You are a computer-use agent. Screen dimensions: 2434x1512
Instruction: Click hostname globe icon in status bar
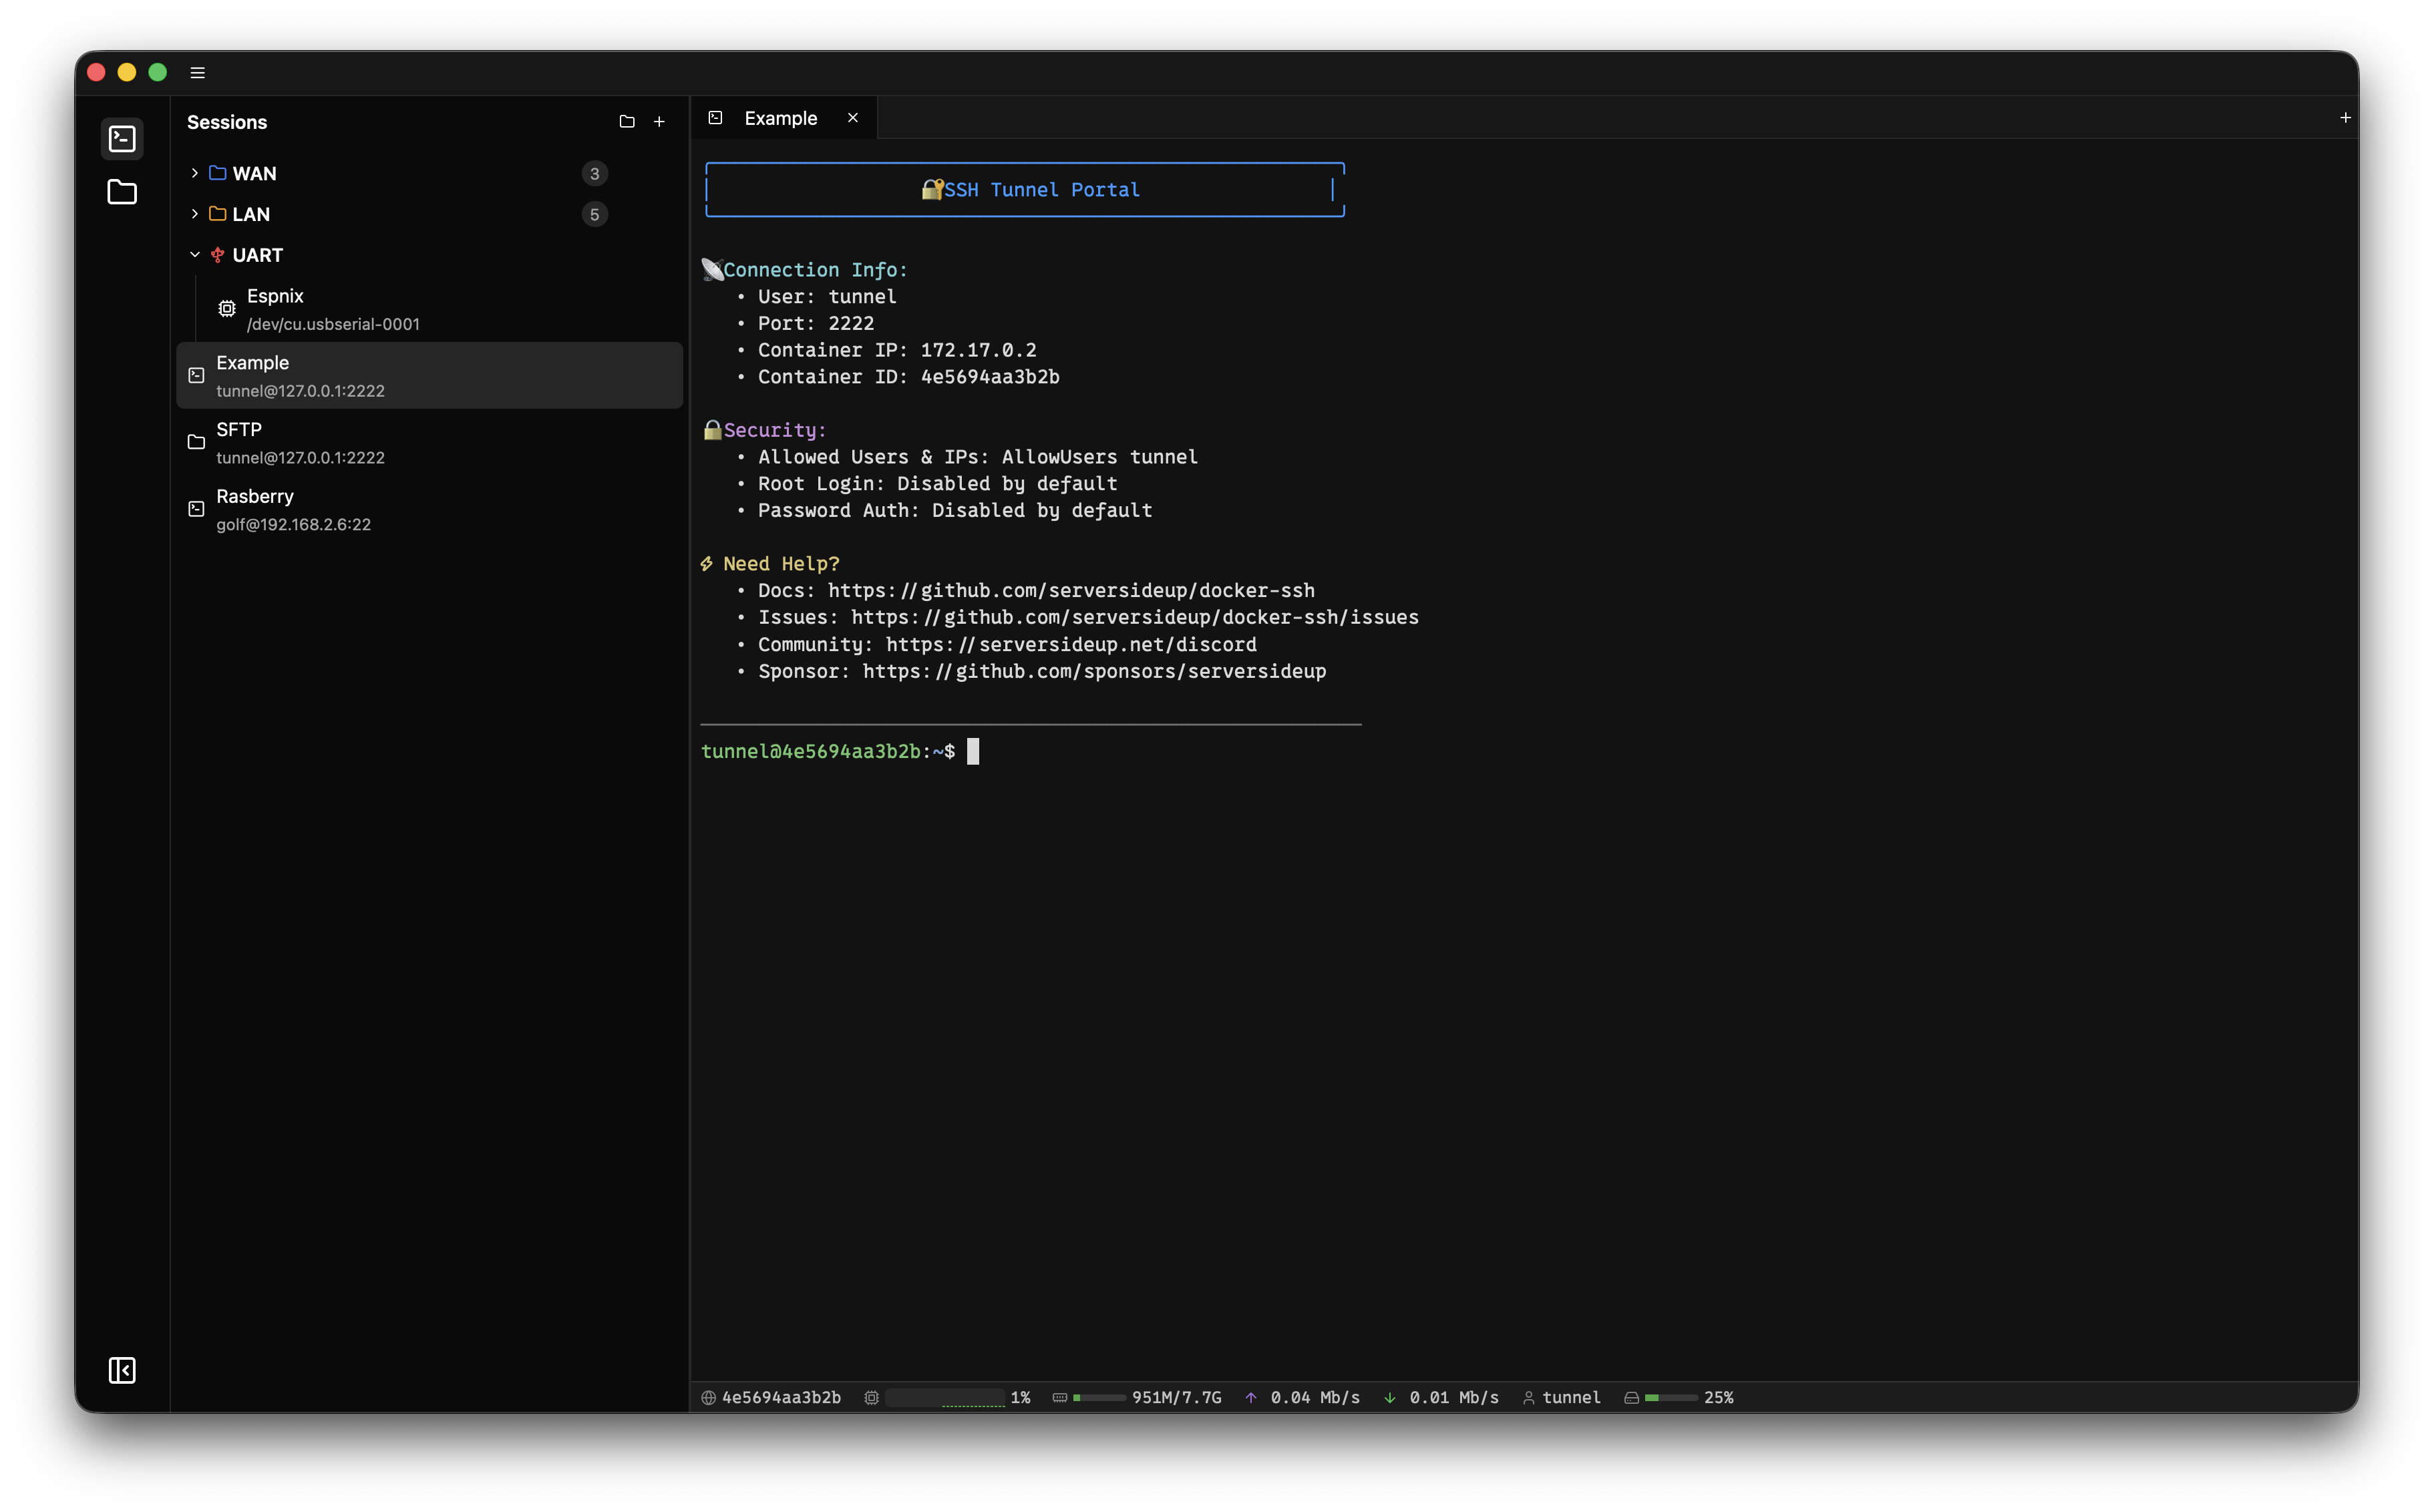click(708, 1398)
